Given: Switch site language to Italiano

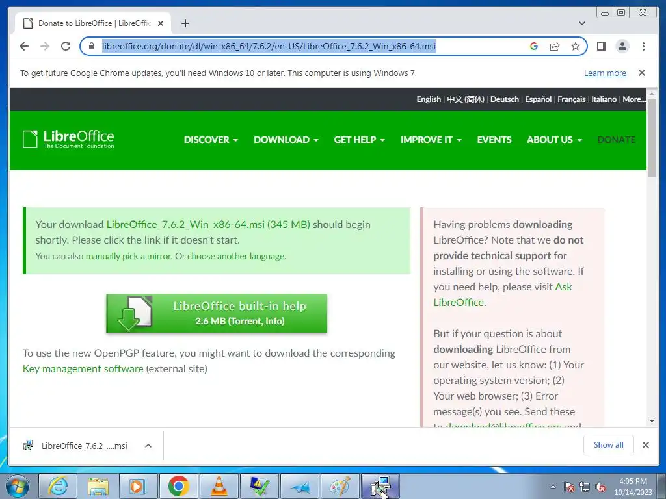Looking at the screenshot, I should pyautogui.click(x=604, y=99).
